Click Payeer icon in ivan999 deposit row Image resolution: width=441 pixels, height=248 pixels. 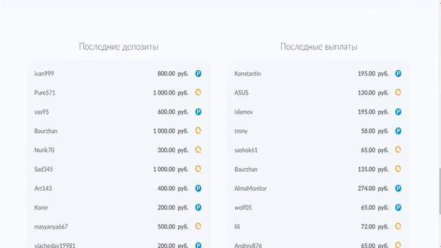point(198,74)
